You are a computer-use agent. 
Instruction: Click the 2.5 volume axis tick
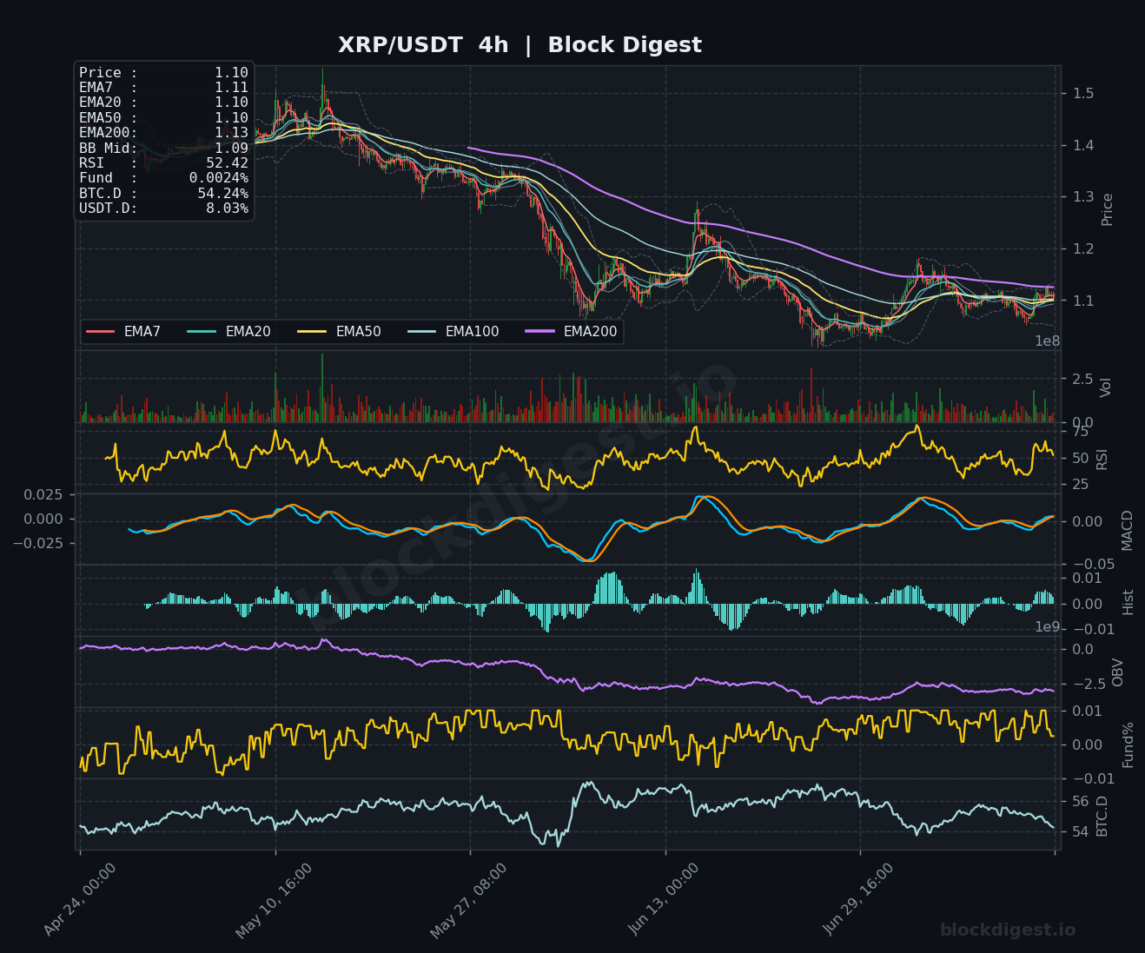[x=1082, y=379]
